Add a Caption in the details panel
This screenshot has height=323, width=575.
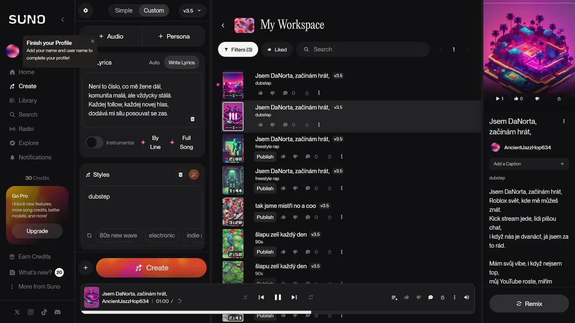(x=529, y=164)
